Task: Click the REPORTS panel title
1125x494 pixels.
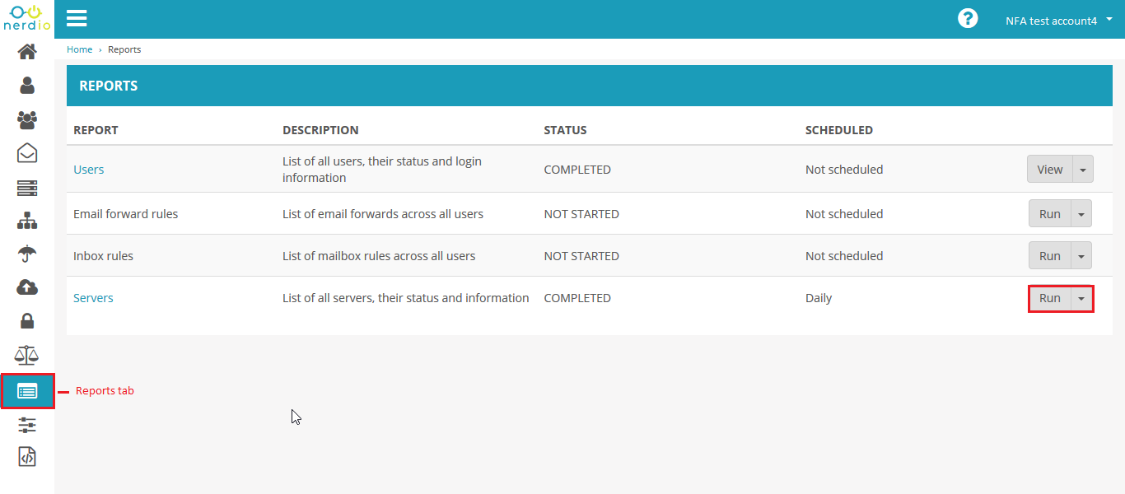Action: pyautogui.click(x=108, y=86)
